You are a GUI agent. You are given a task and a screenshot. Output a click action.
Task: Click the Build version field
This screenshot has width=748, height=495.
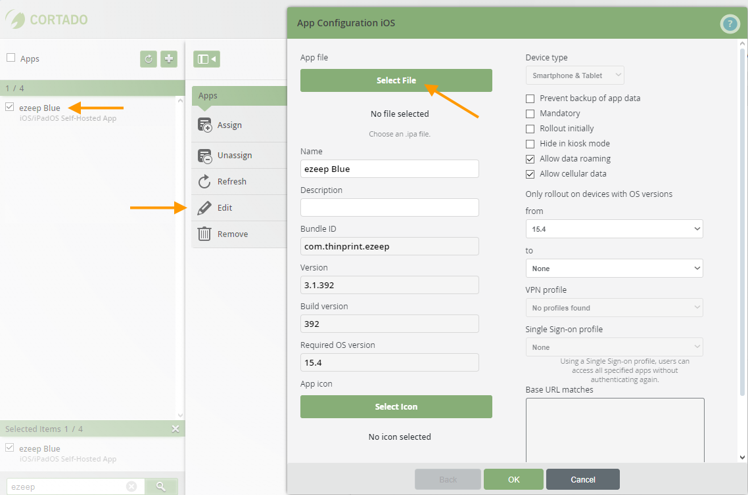[389, 324]
